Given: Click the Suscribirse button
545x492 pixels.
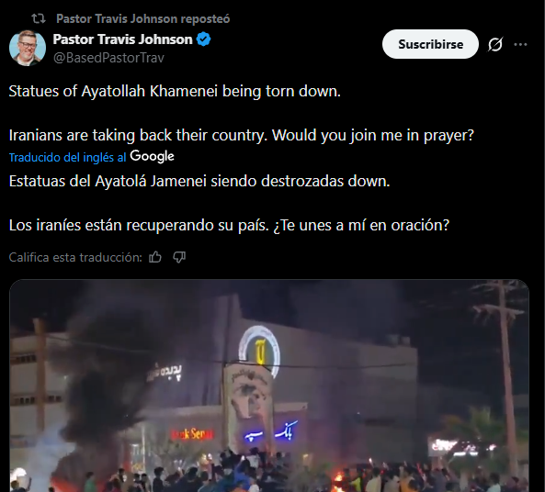Looking at the screenshot, I should pos(430,44).
